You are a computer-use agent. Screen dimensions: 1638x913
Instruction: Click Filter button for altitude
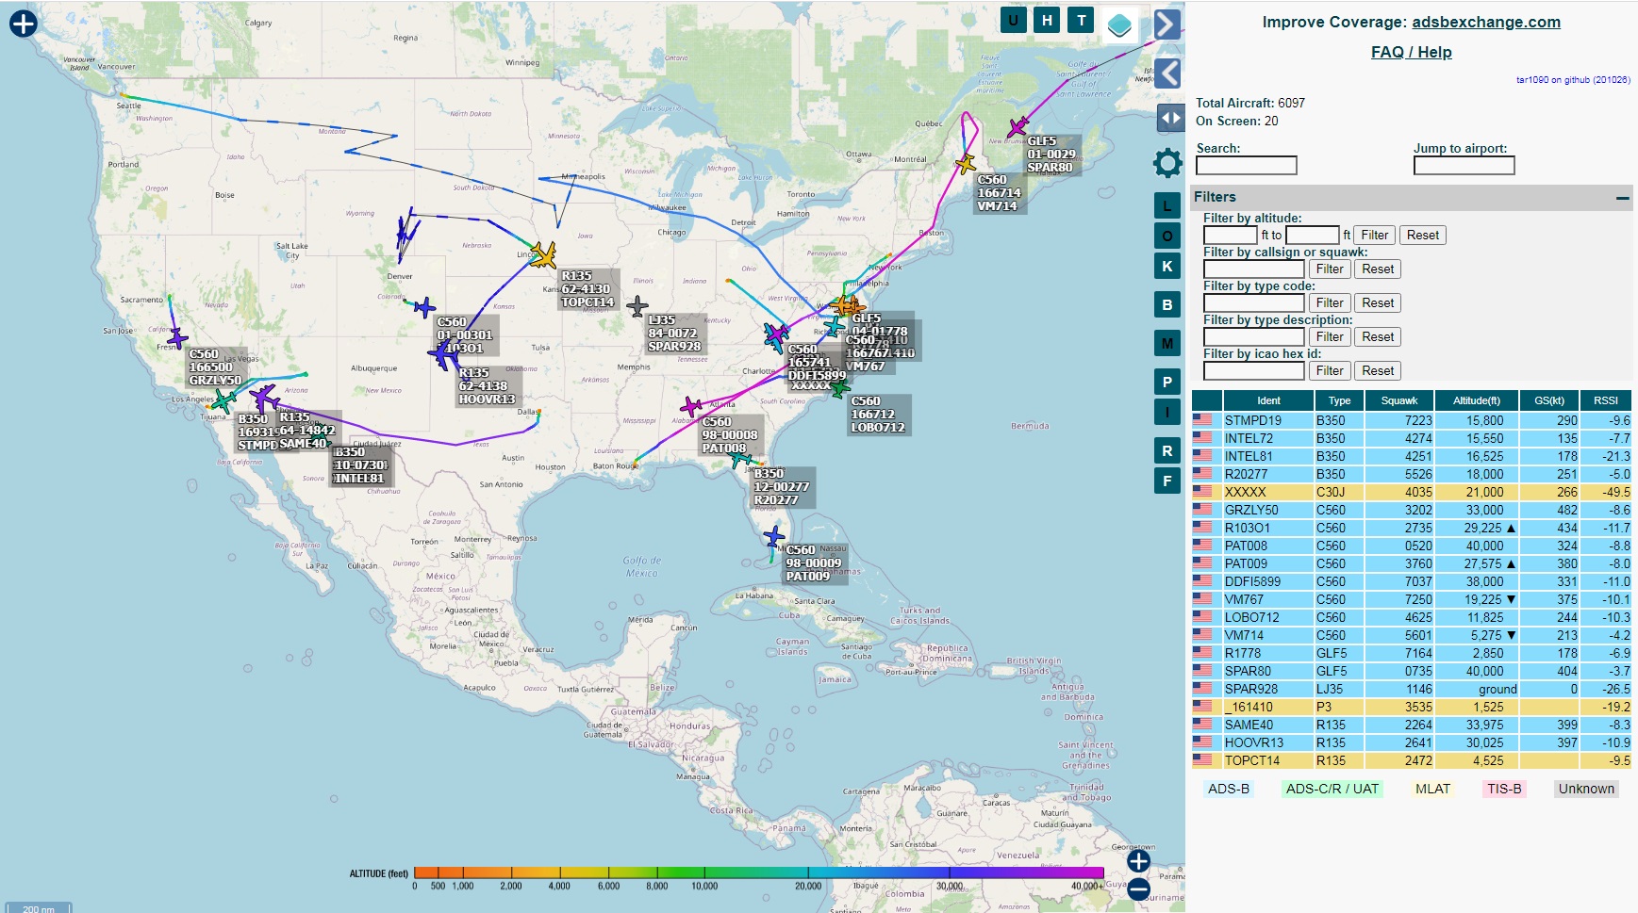1374,236
